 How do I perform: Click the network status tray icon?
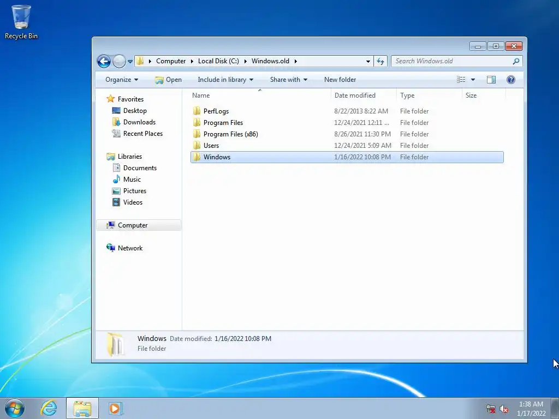pyautogui.click(x=491, y=409)
